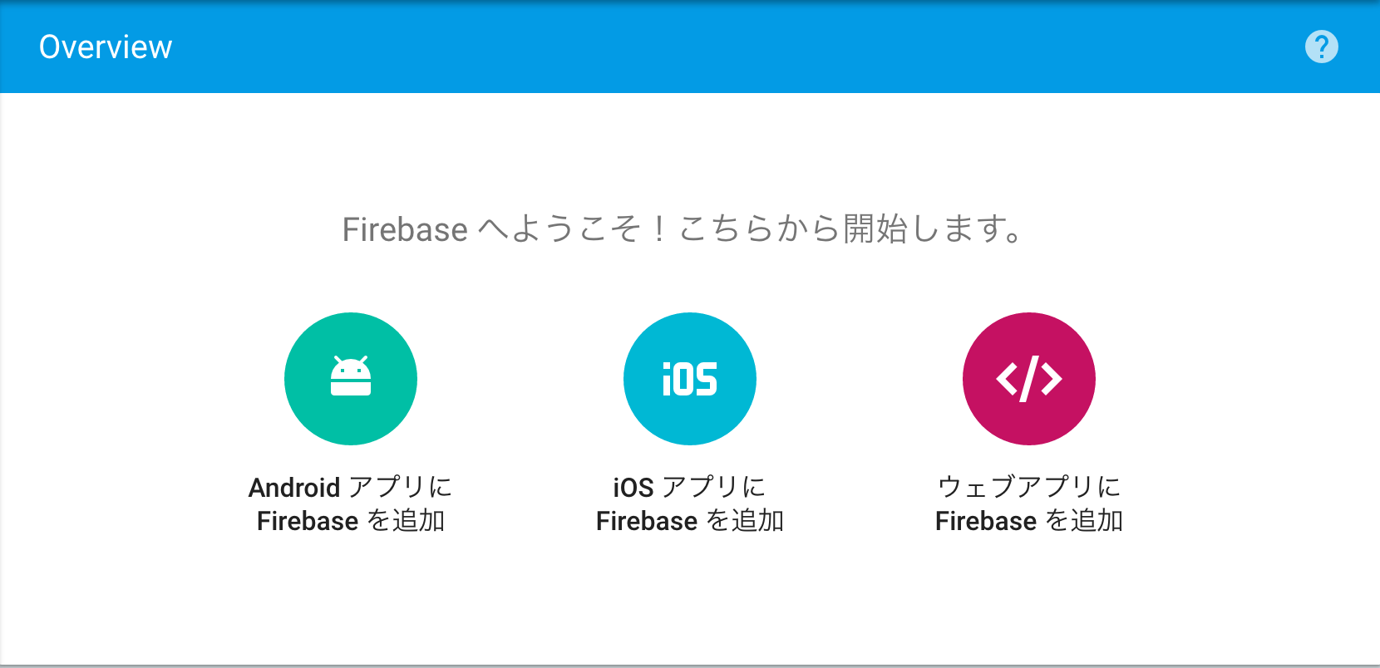Image resolution: width=1380 pixels, height=668 pixels.
Task: Click "Firebase を追加" under the web icon
Action: click(x=1029, y=521)
